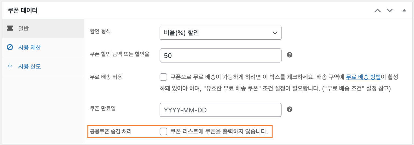Screen dimensions: 414x145
Task: Open the 사용 제한 tab
Action: coord(29,47)
